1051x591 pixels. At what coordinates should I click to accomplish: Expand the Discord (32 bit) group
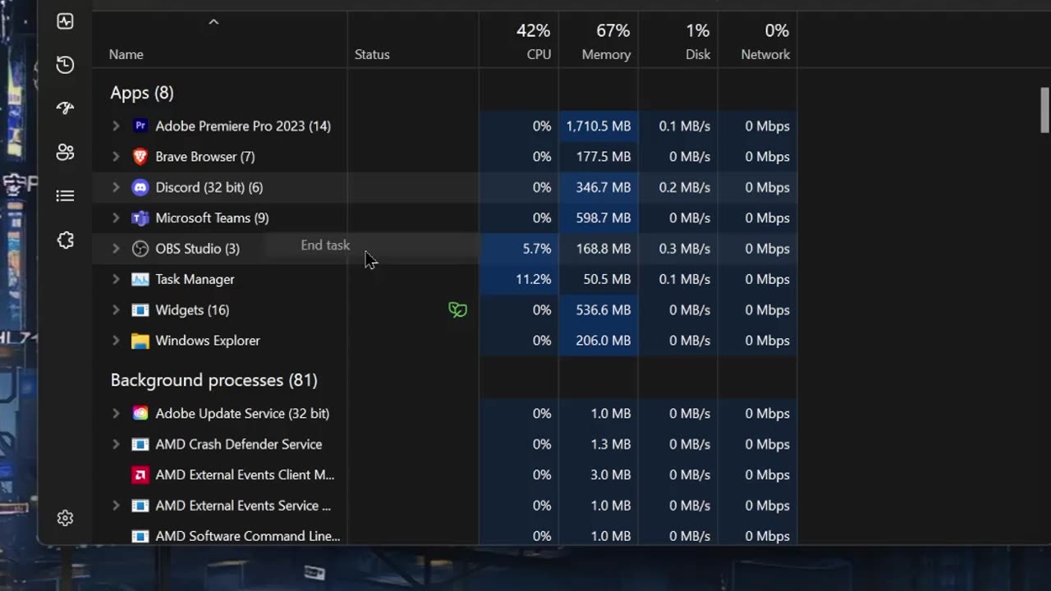116,187
